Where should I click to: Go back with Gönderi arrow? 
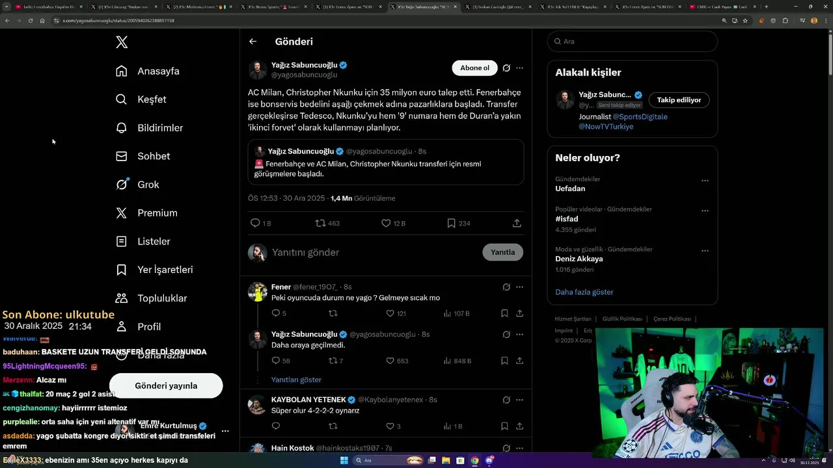coord(253,42)
